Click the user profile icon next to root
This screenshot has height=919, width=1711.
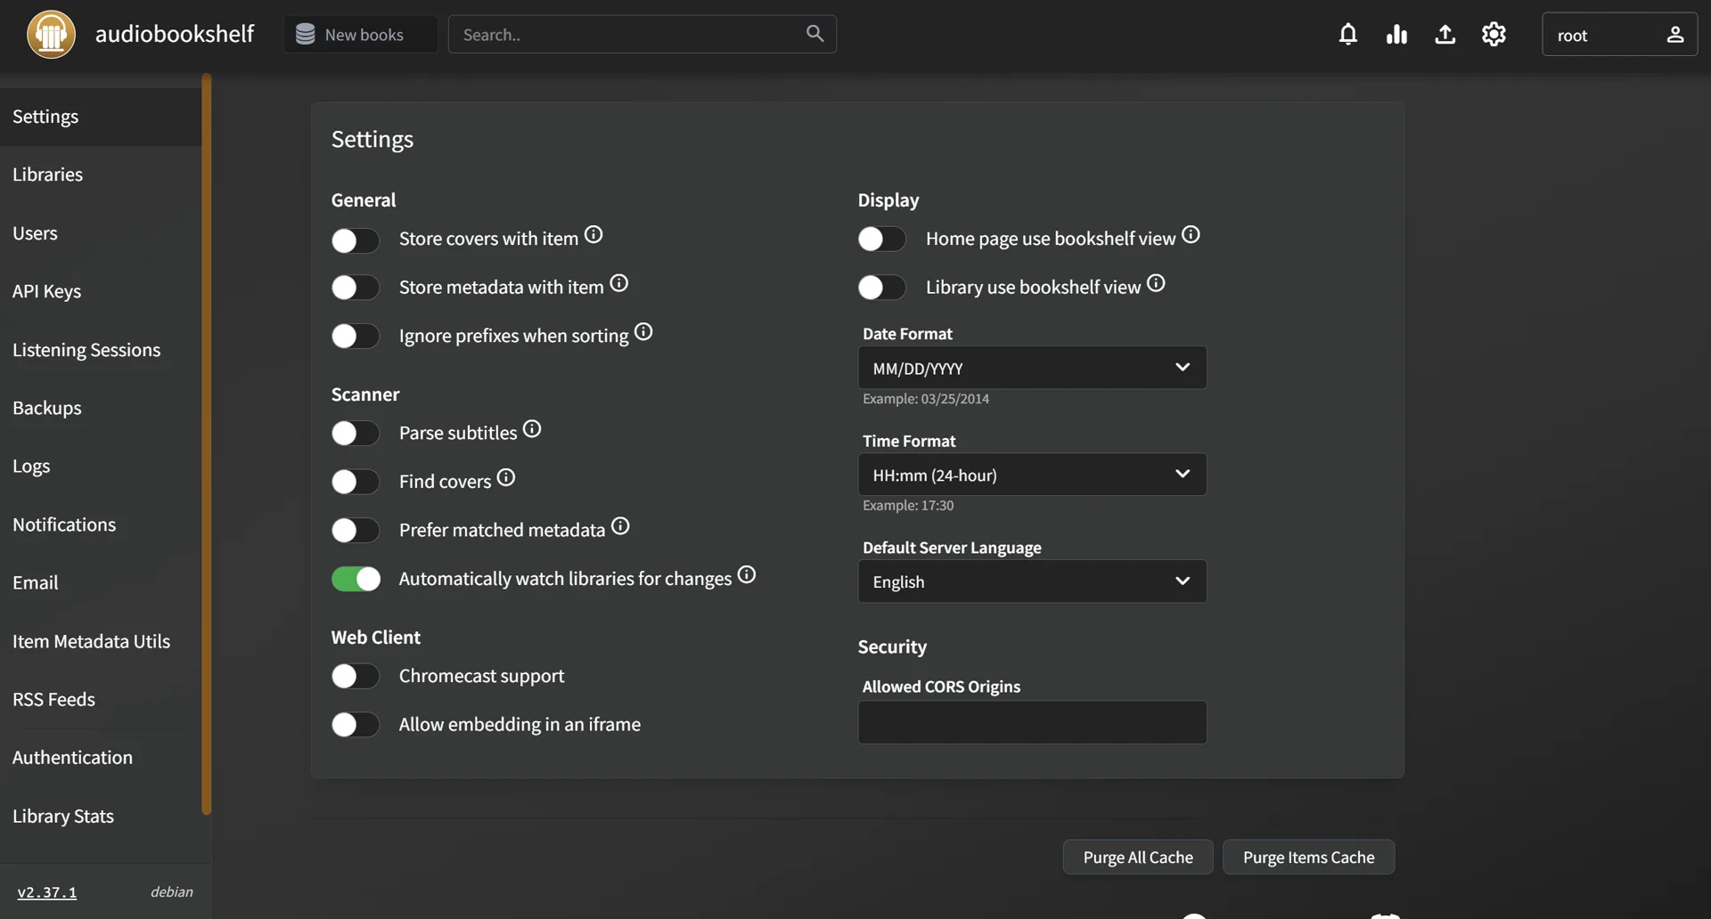pyautogui.click(x=1674, y=34)
